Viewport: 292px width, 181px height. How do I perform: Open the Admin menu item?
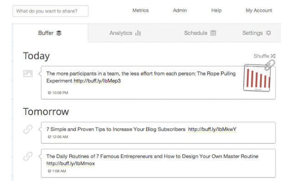point(180,11)
